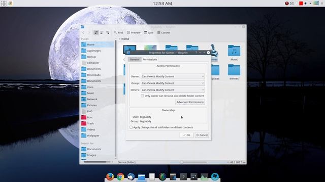325x182 pixels.
Task: Select Backup in Places panel
Action: 97,57
